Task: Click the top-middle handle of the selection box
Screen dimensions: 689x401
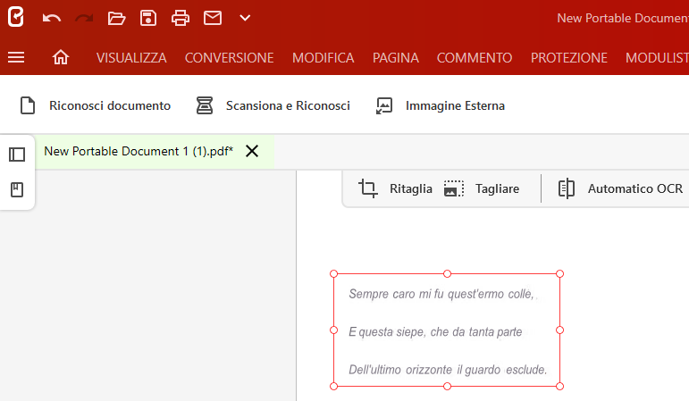Action: pos(447,273)
